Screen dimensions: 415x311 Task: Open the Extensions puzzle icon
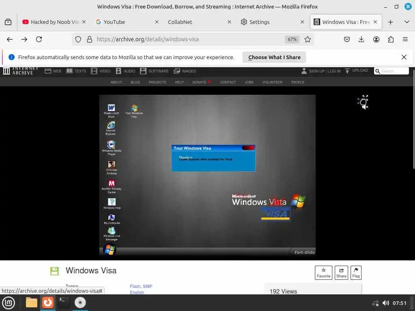[391, 39]
